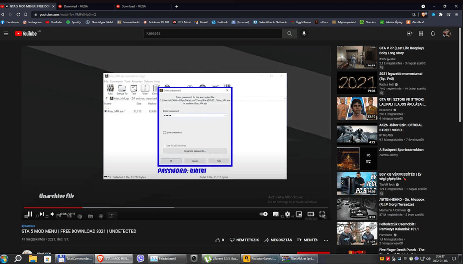The height and width of the screenshot is (264, 463).
Task: Focus the Keresés search box
Action: click(x=213, y=34)
